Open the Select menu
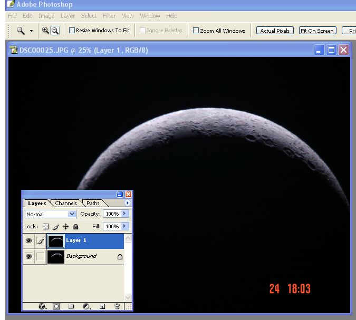 tap(89, 16)
